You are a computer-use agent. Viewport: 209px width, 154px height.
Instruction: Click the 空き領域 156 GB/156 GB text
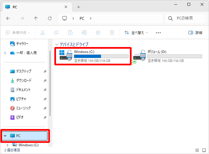pos(166,61)
